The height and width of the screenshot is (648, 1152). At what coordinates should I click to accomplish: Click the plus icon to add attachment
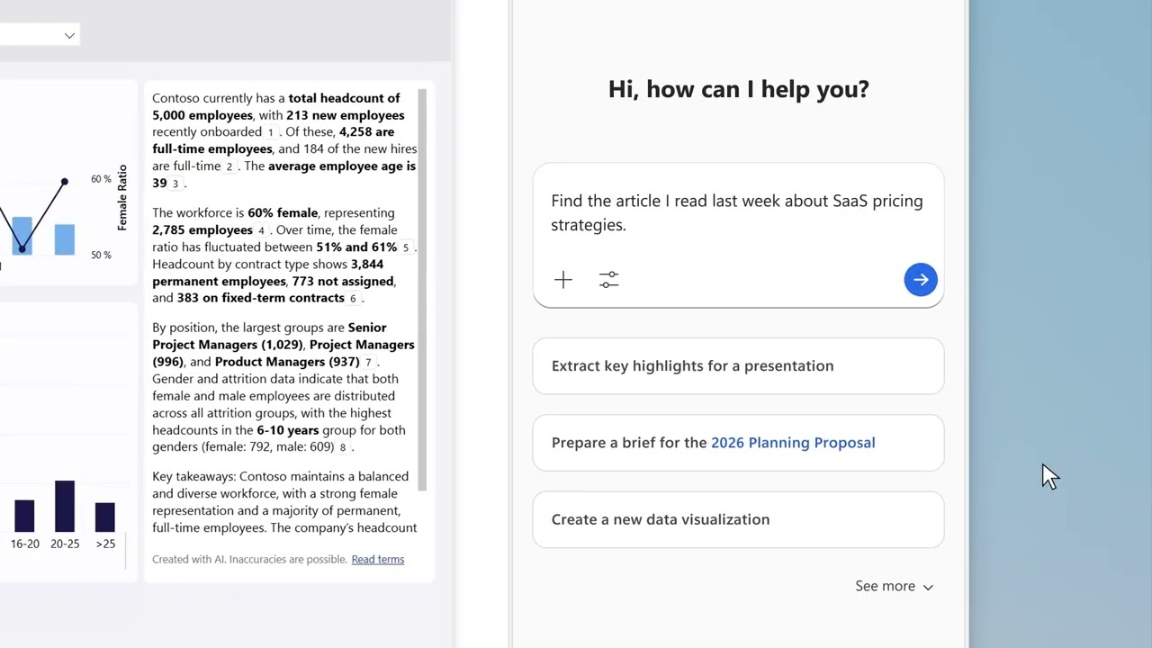[563, 280]
